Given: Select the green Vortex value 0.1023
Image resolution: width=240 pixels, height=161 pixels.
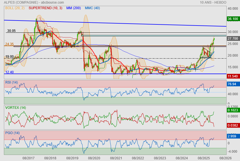Looking at the screenshot, I should pyautogui.click(x=233, y=110).
